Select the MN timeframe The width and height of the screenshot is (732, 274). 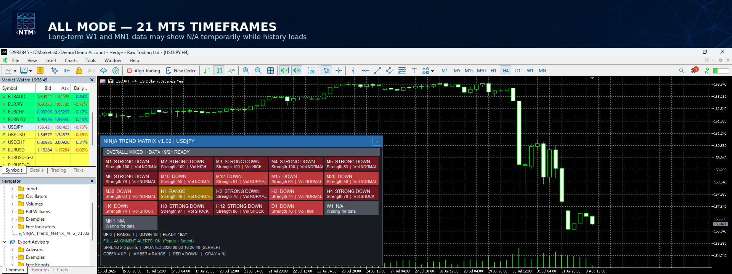click(542, 70)
